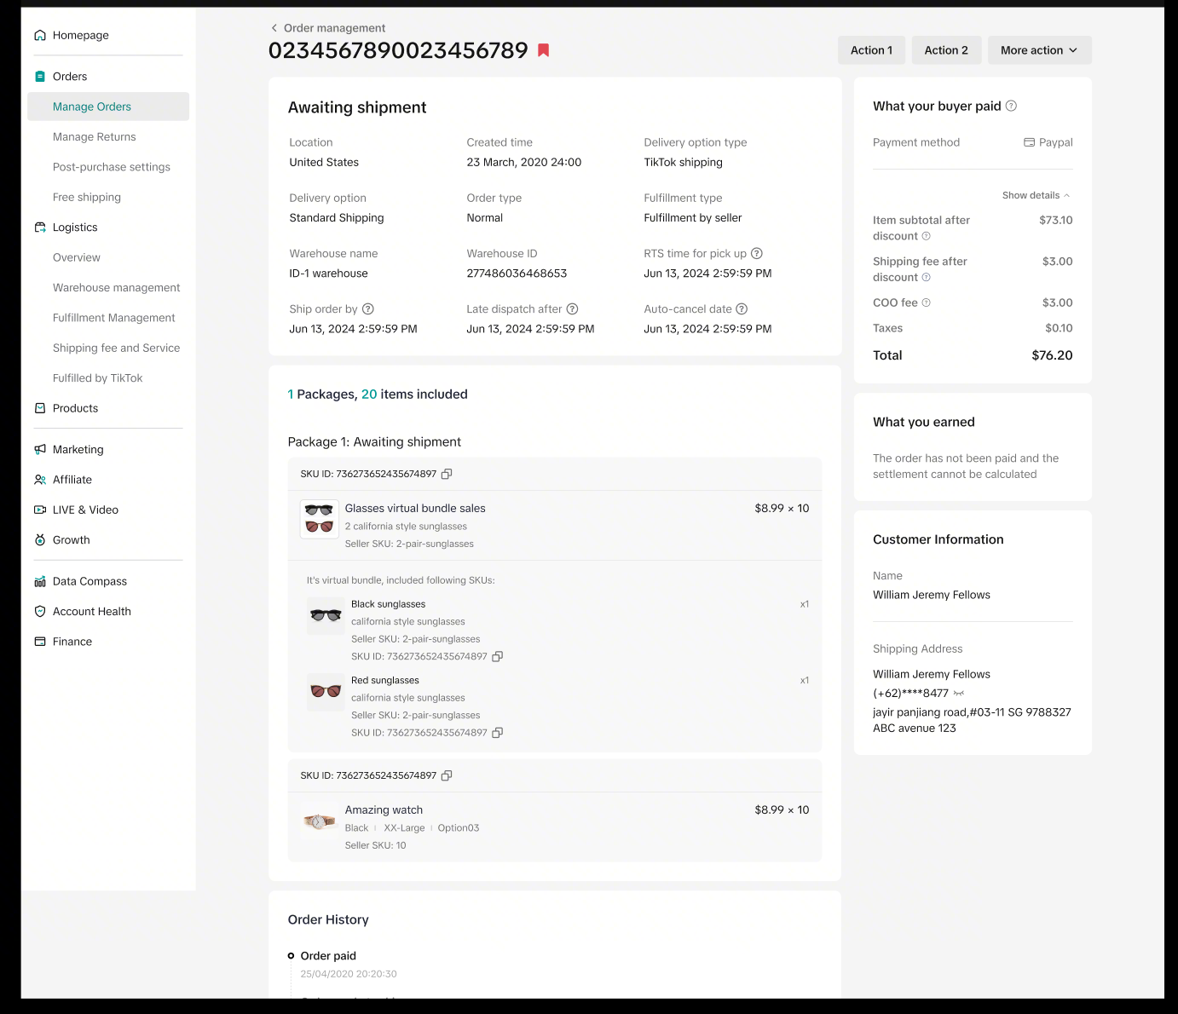Copy the Black sunglasses SKU ID
1178x1014 pixels.
[498, 656]
